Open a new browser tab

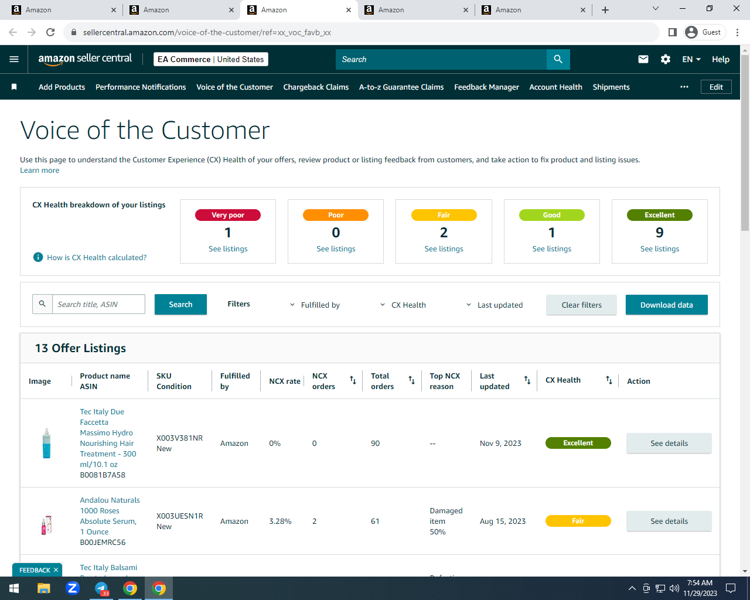605,10
